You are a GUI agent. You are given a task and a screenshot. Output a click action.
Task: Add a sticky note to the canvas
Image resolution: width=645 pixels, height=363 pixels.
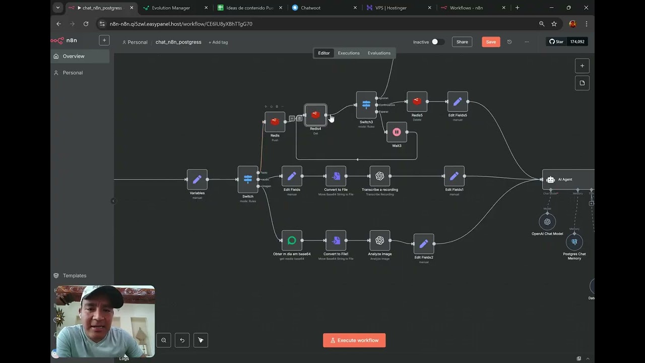point(582,83)
